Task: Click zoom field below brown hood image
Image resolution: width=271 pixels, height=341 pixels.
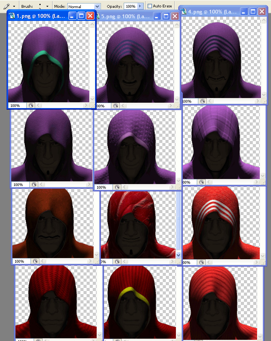Action: click(x=22, y=261)
